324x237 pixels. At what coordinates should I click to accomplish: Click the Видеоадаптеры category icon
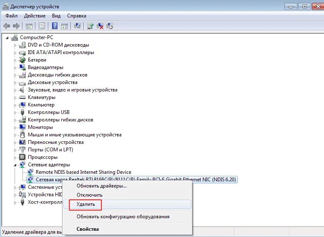22,67
